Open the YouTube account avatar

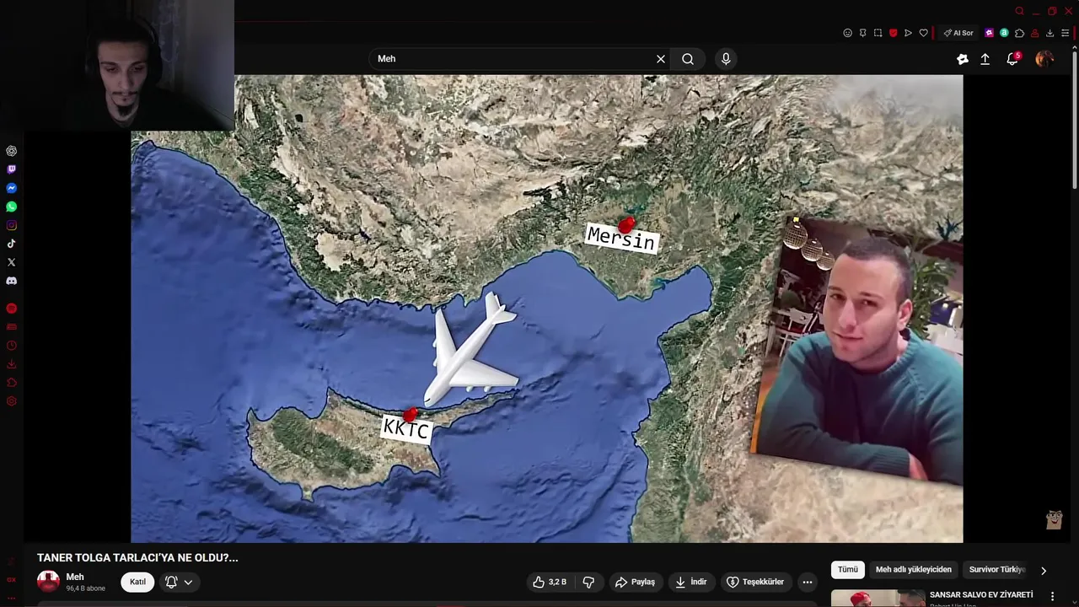tap(1044, 59)
